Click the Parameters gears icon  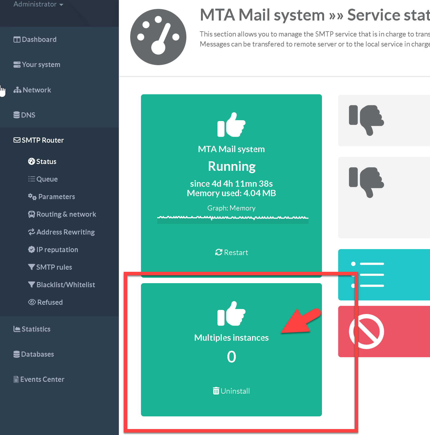tap(32, 197)
